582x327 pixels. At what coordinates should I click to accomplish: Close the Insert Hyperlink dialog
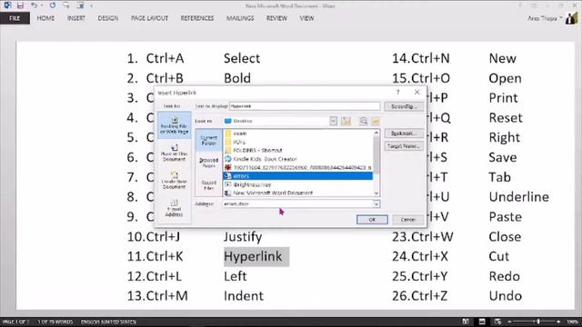416,92
